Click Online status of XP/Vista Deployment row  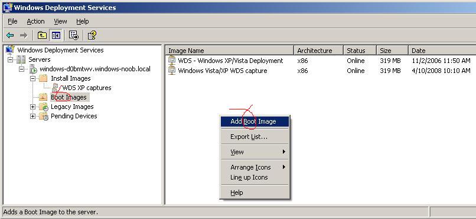[x=356, y=61]
